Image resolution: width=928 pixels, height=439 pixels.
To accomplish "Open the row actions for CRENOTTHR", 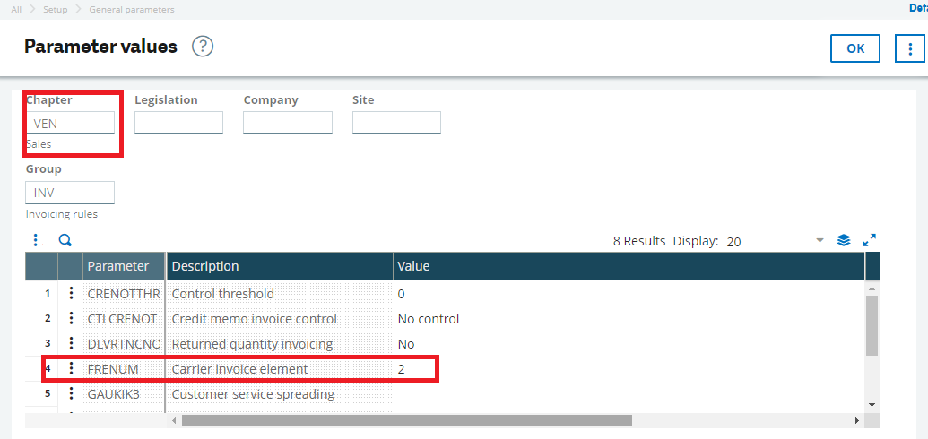I will click(71, 293).
